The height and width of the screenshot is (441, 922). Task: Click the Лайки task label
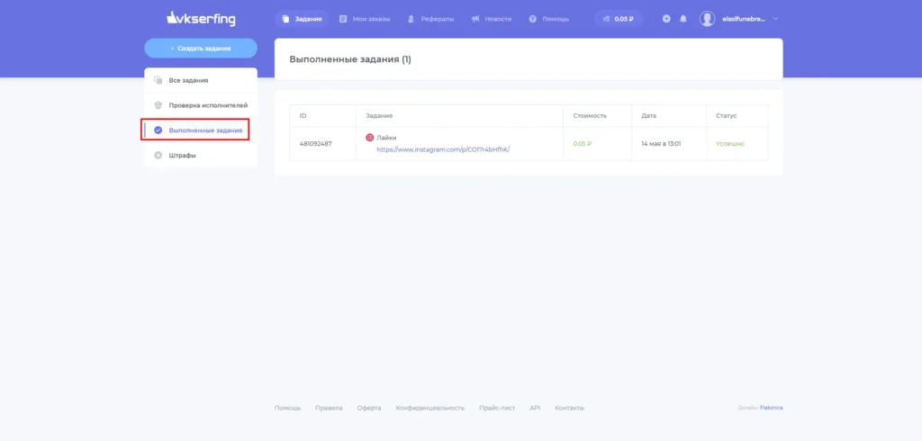click(386, 138)
